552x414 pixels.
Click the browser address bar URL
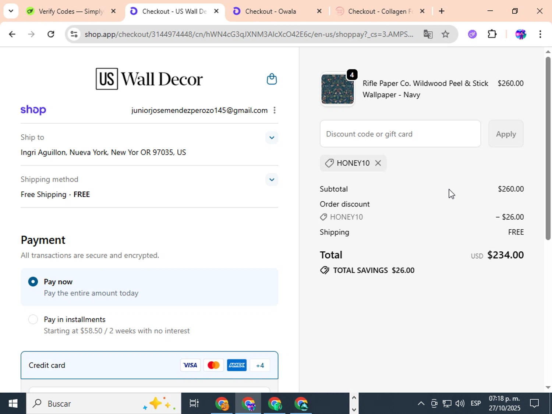click(x=249, y=34)
